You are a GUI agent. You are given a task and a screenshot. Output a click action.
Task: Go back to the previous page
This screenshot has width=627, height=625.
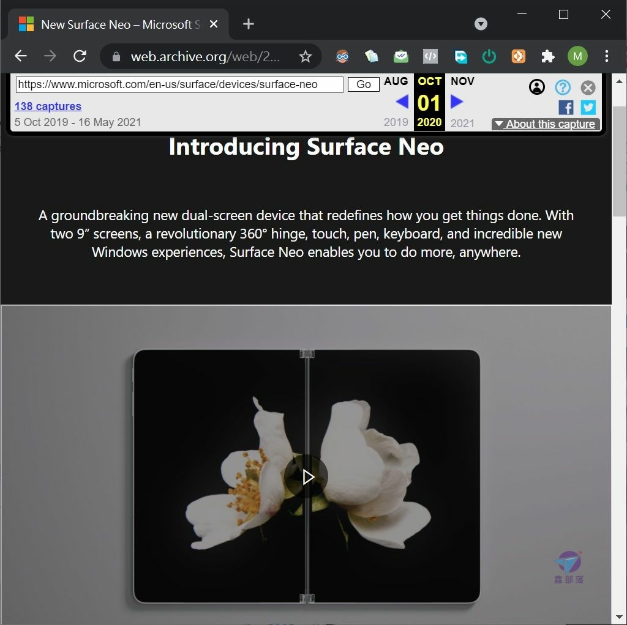pyautogui.click(x=21, y=56)
